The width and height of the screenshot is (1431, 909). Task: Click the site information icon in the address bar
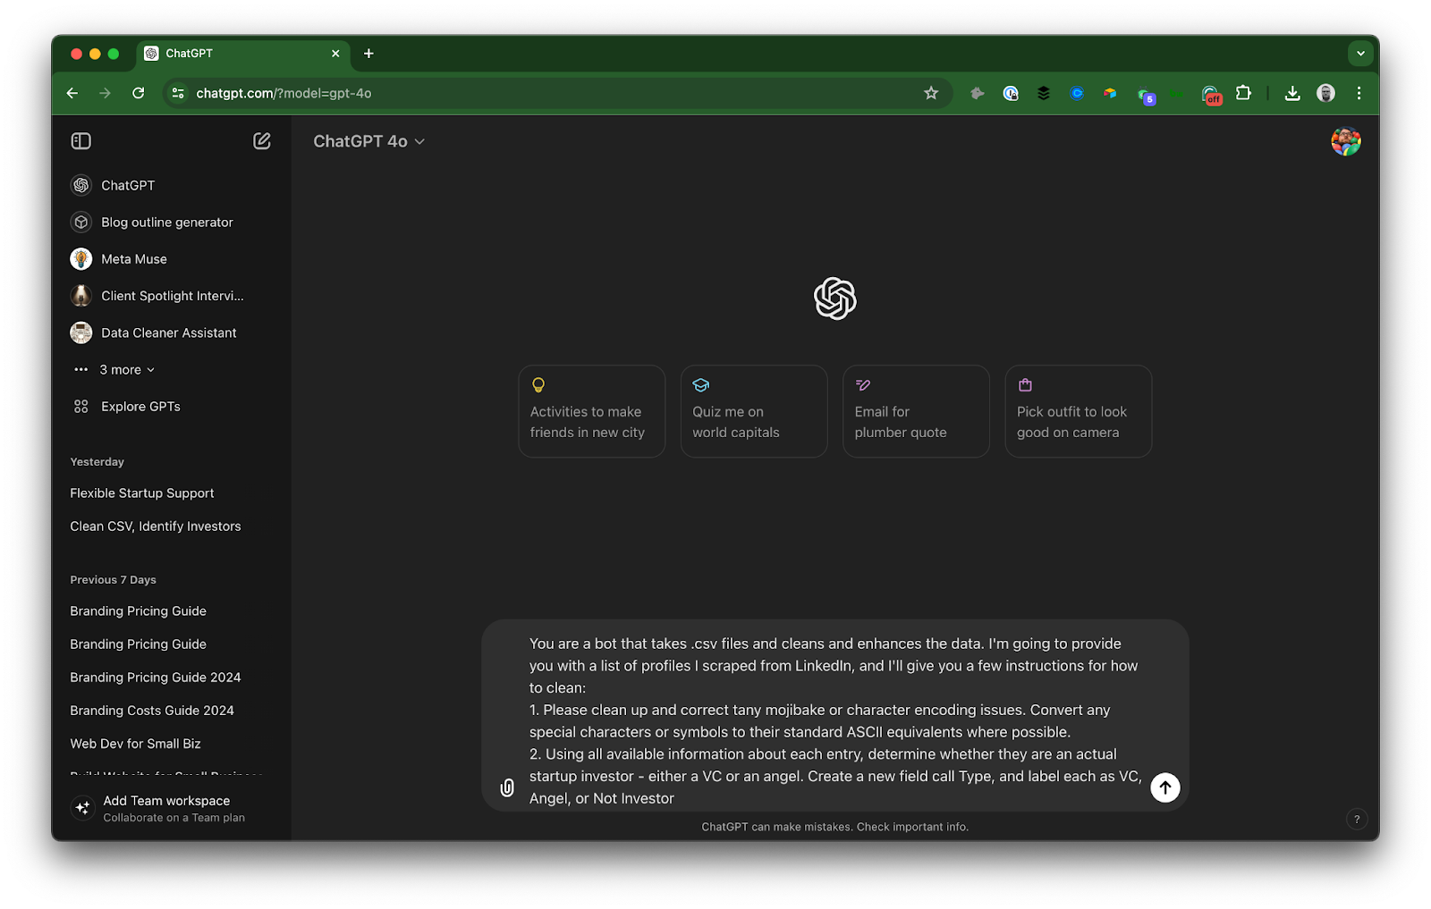click(178, 93)
